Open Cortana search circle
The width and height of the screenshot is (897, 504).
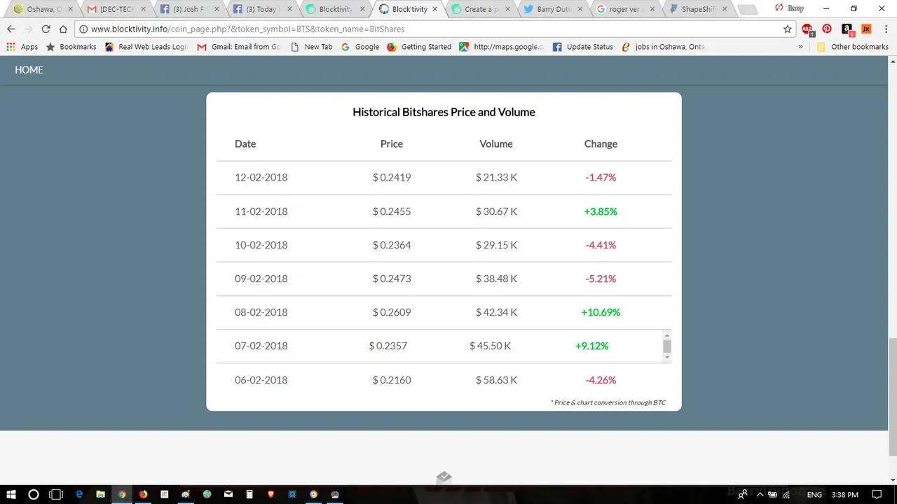coord(33,494)
